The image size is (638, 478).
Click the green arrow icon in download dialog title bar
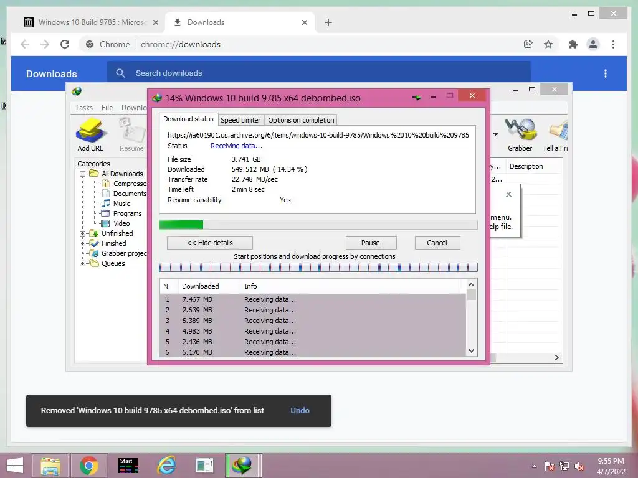tap(416, 98)
